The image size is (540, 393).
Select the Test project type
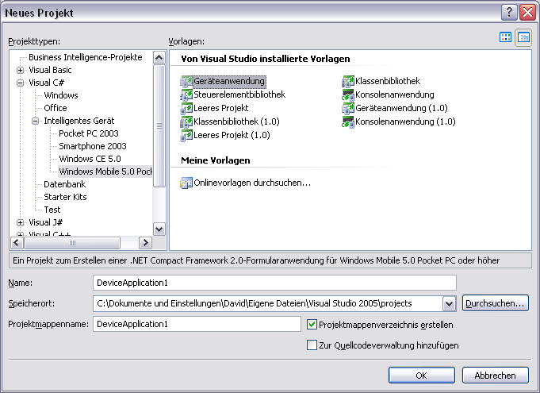52,210
